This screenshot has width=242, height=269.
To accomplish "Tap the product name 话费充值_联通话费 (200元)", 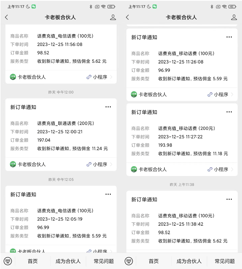I will pyautogui.click(x=66, y=123).
